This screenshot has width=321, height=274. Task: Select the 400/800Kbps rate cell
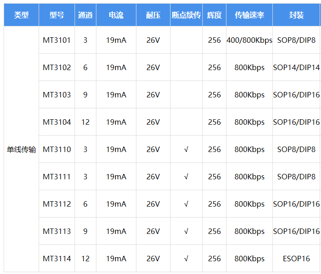click(x=249, y=40)
